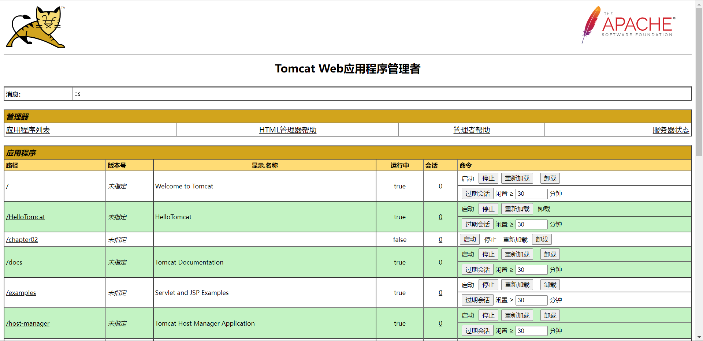Image resolution: width=703 pixels, height=341 pixels.
Task: Open the /examples application link
Action: click(x=21, y=293)
